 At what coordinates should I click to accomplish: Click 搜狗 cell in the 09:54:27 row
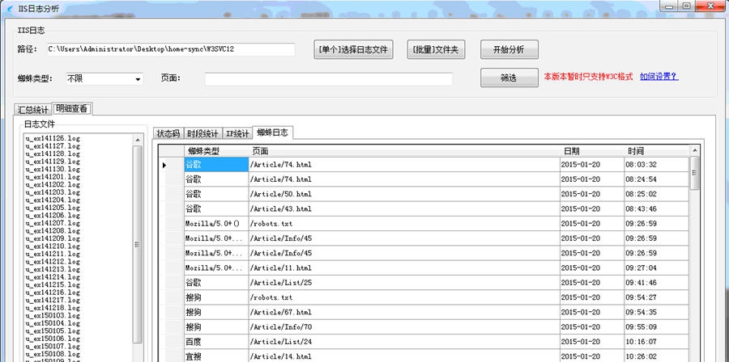tap(216, 297)
